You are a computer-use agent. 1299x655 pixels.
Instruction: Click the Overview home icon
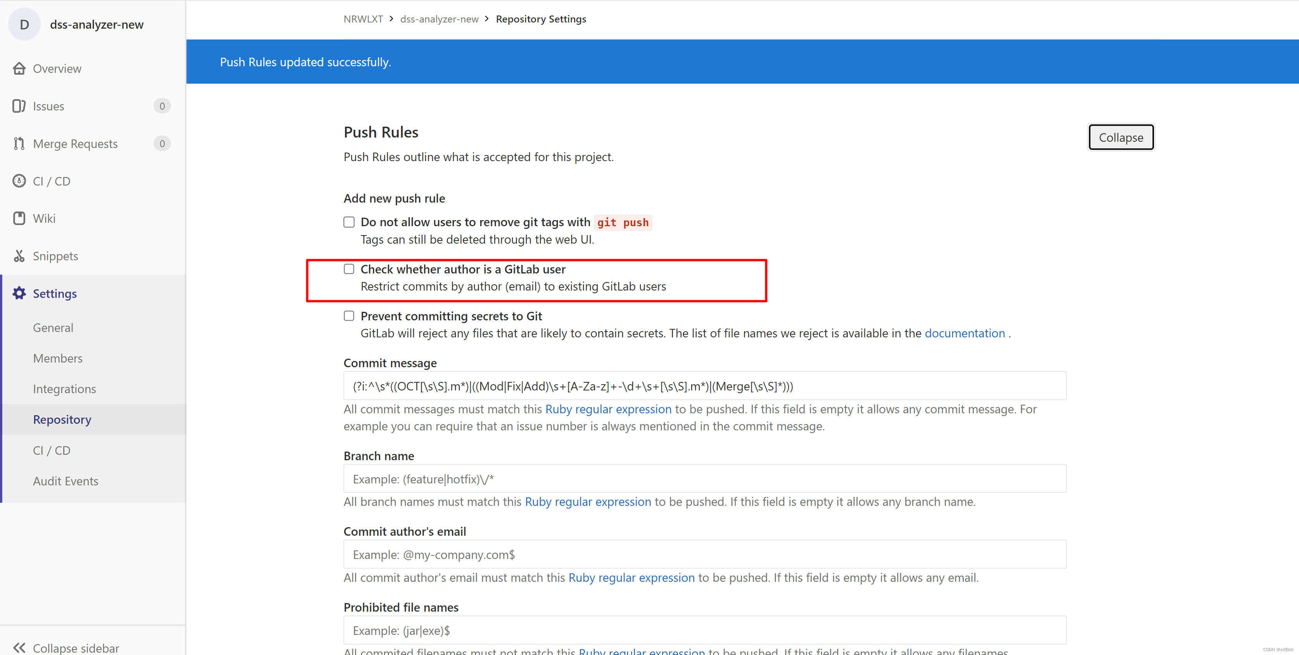point(19,69)
